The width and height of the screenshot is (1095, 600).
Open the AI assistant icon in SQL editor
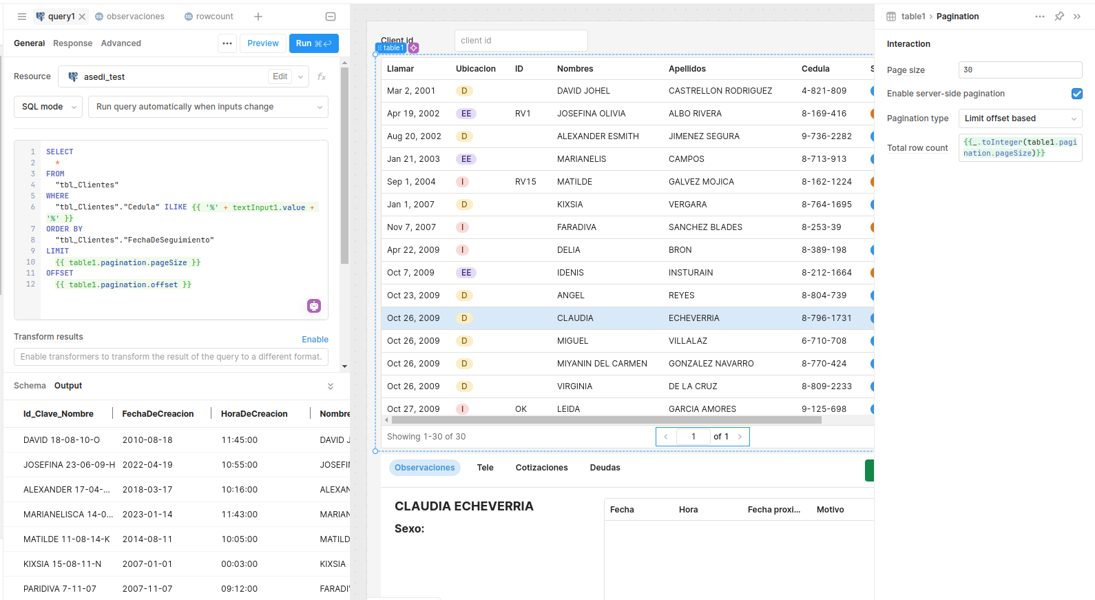pos(314,306)
